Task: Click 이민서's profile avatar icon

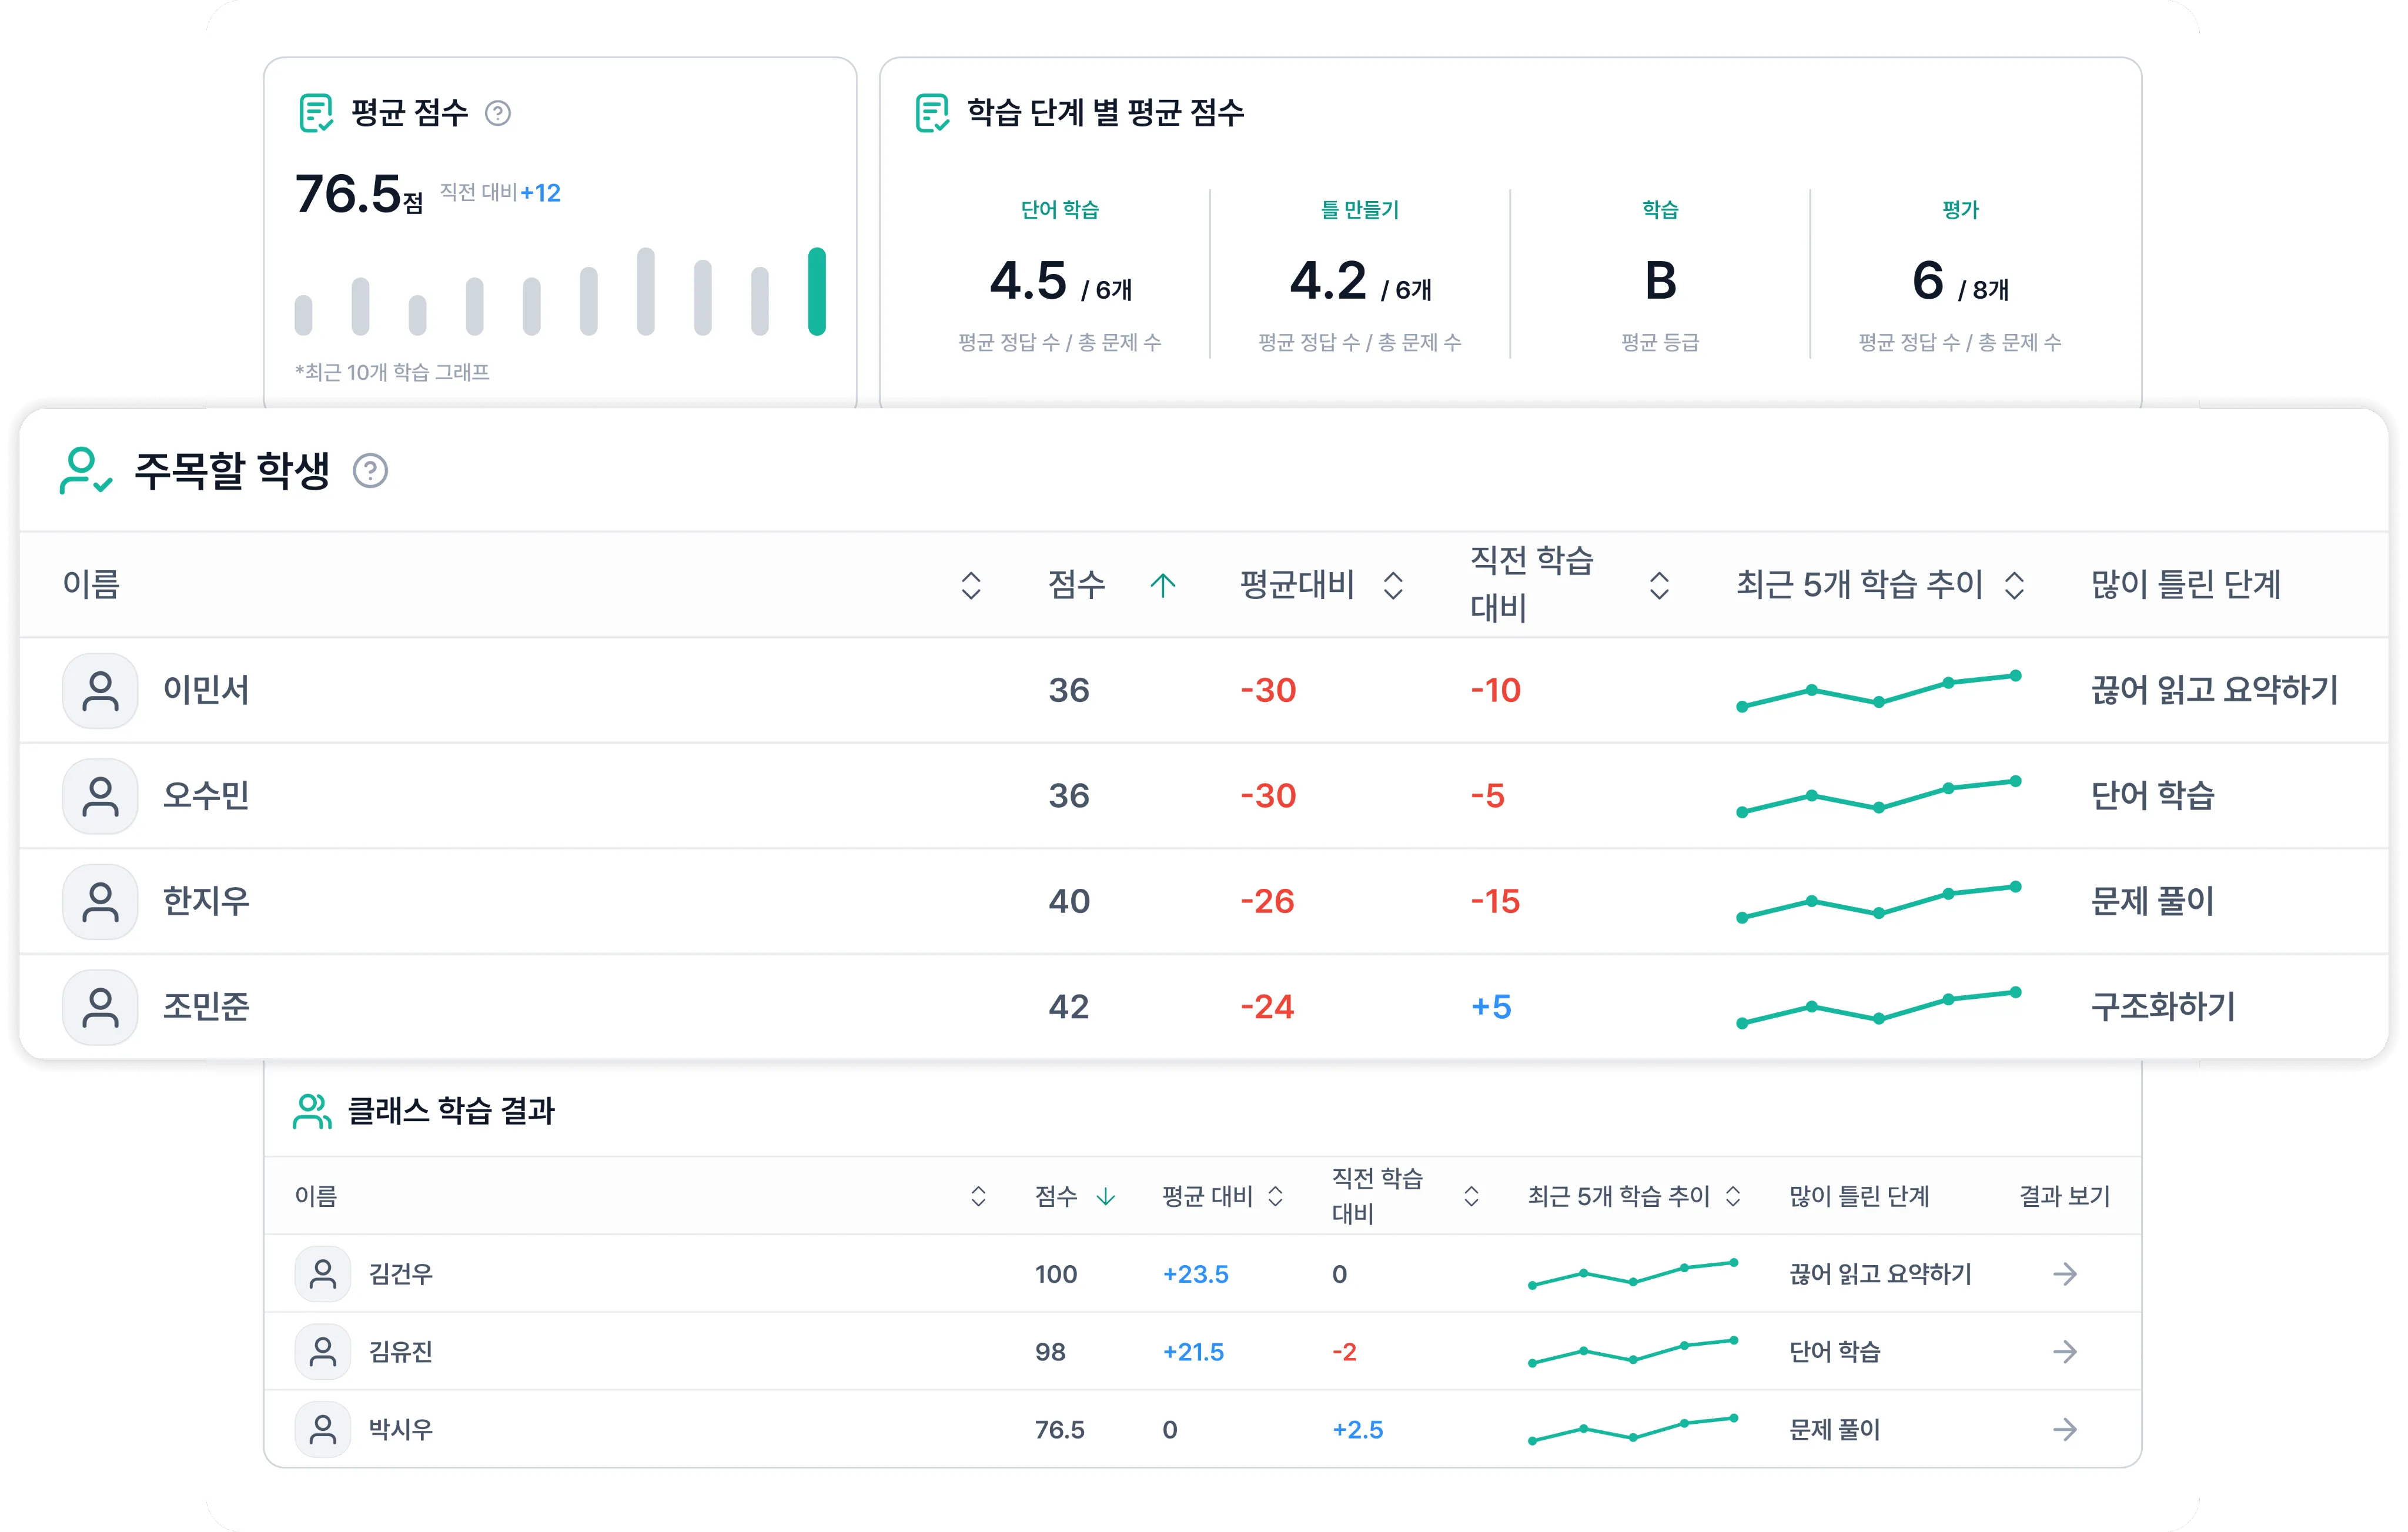Action: [100, 690]
